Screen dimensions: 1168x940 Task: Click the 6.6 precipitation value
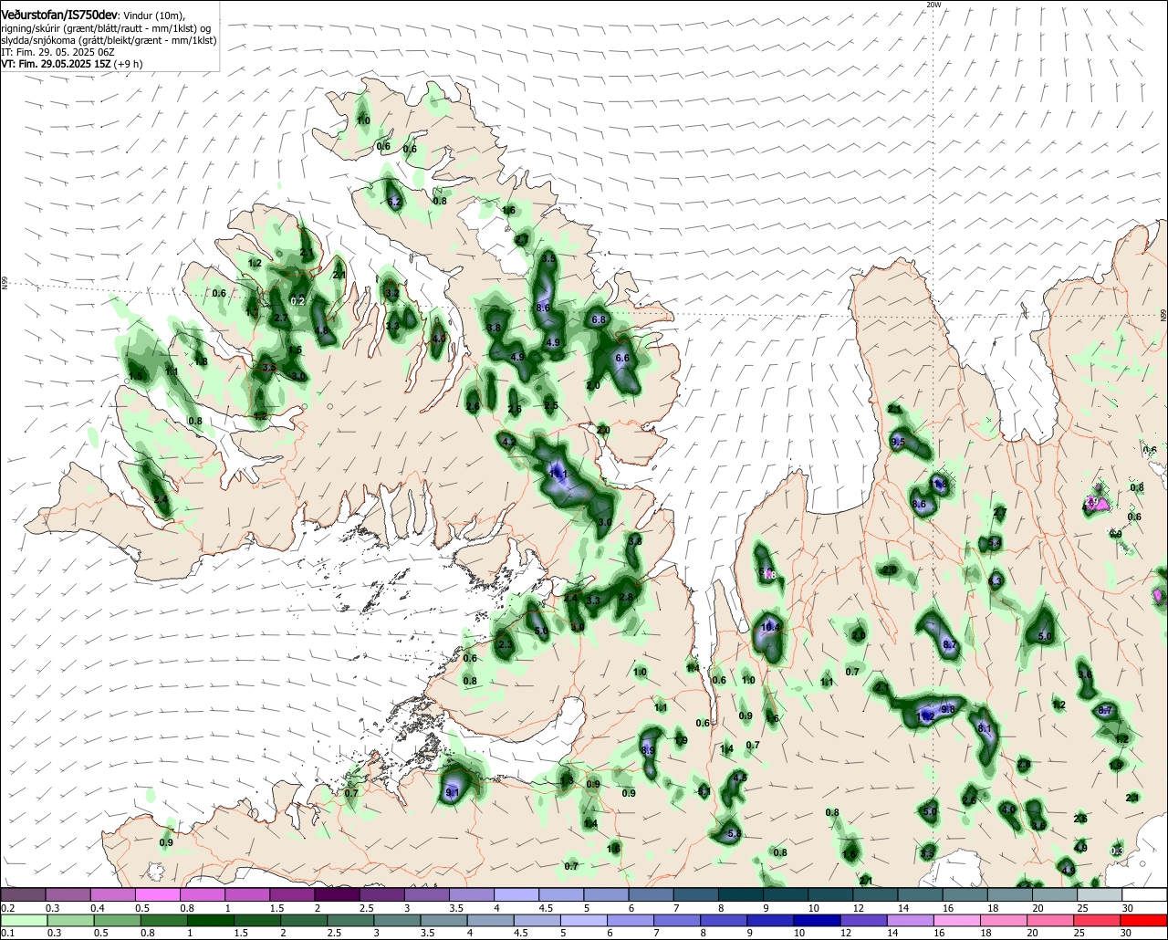tap(623, 359)
